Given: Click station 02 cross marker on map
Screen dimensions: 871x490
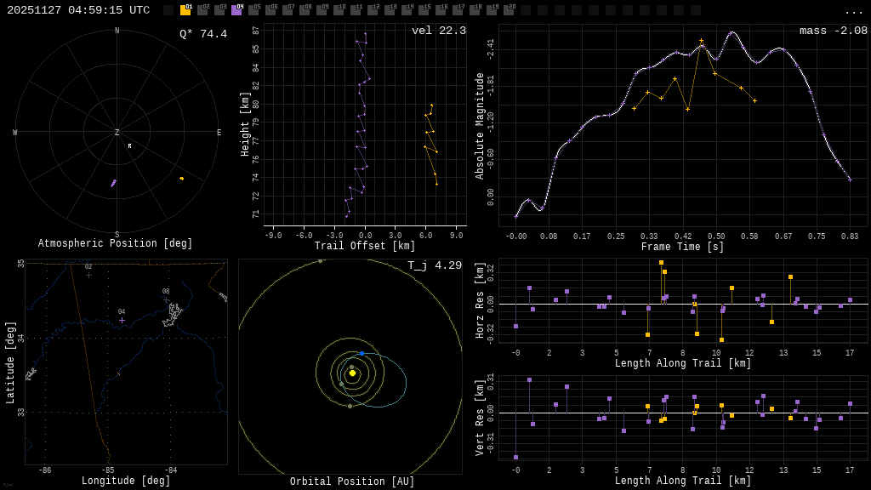Looking at the screenshot, I should click(88, 275).
